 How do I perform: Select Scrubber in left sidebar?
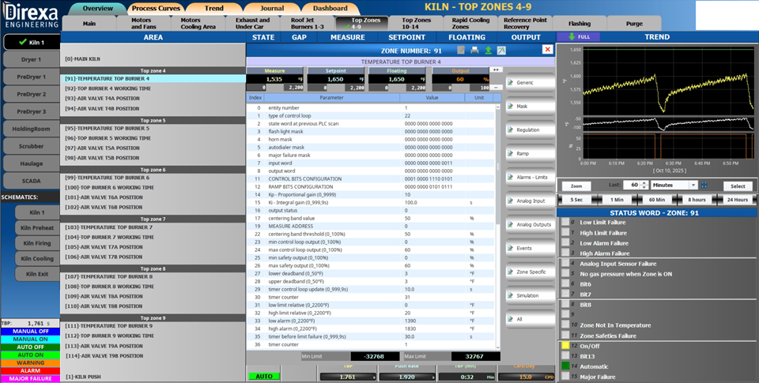tap(32, 146)
